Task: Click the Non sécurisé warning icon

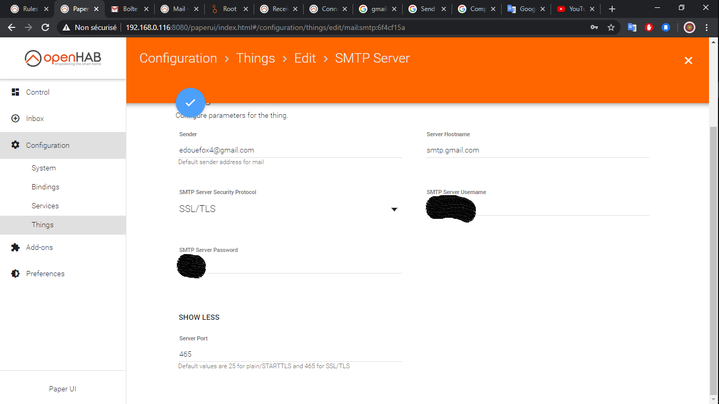Action: pyautogui.click(x=66, y=27)
